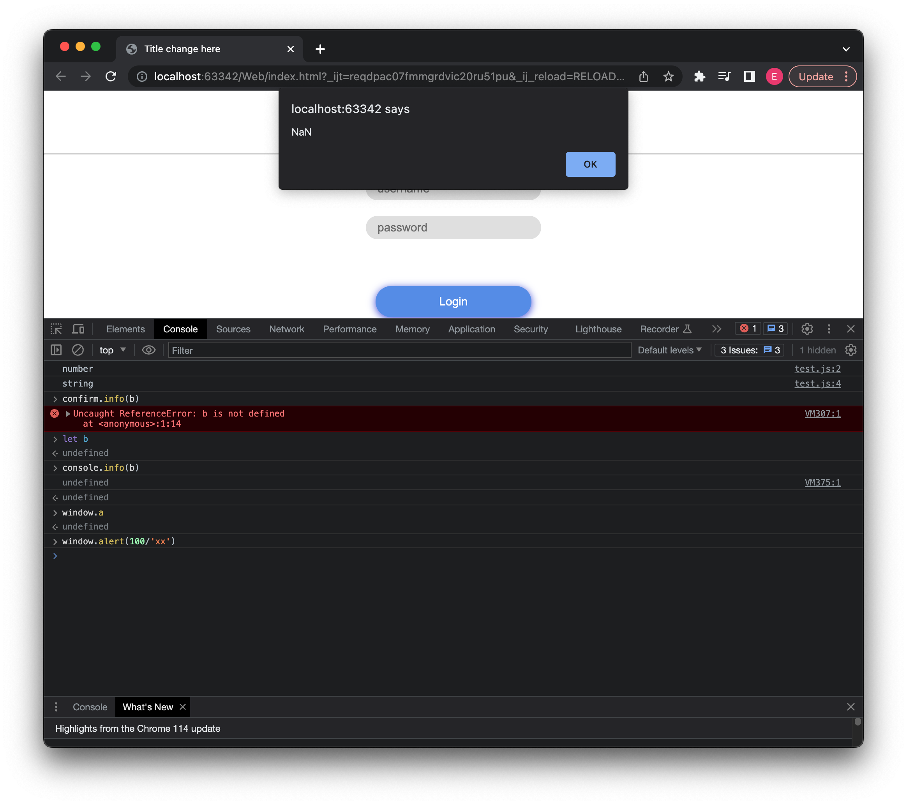
Task: Open the profile avatar E
Action: tap(774, 76)
